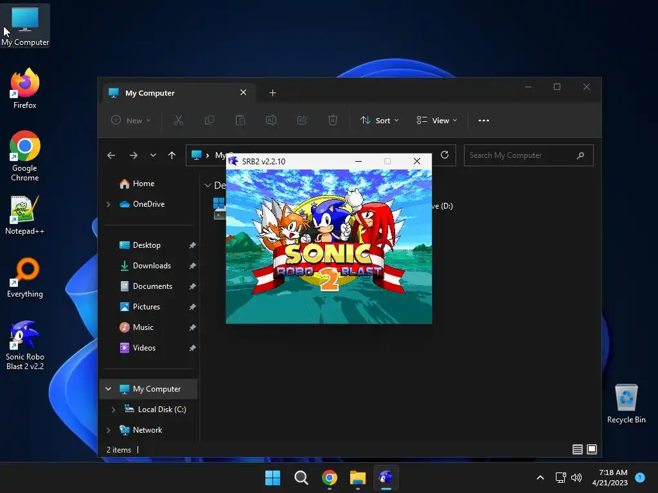Select Network in the navigation tree
Screen dimensions: 658x493
click(141, 430)
